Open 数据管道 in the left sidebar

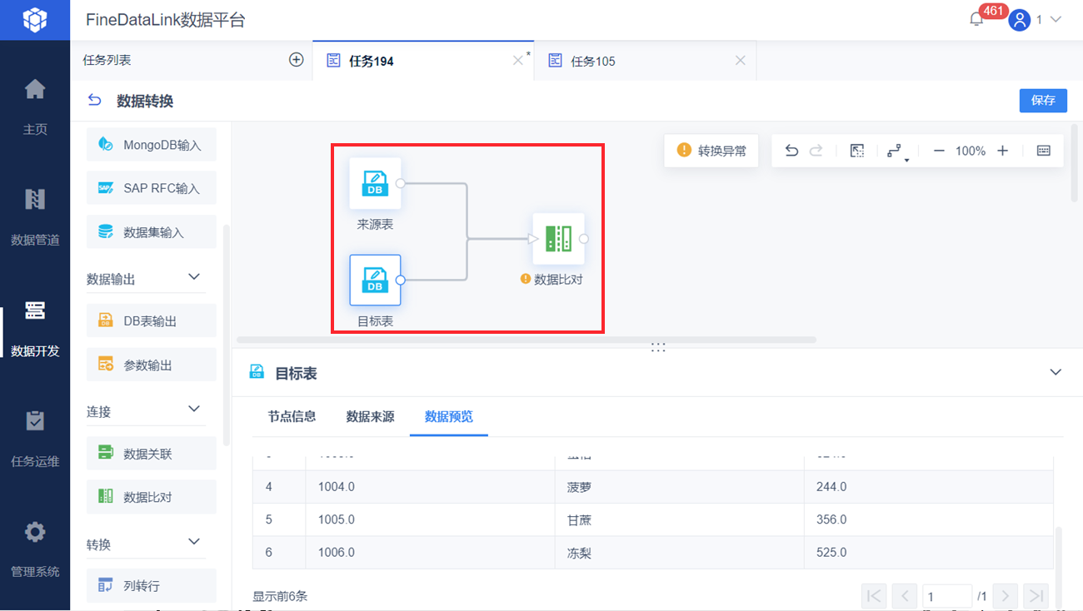[x=35, y=216]
